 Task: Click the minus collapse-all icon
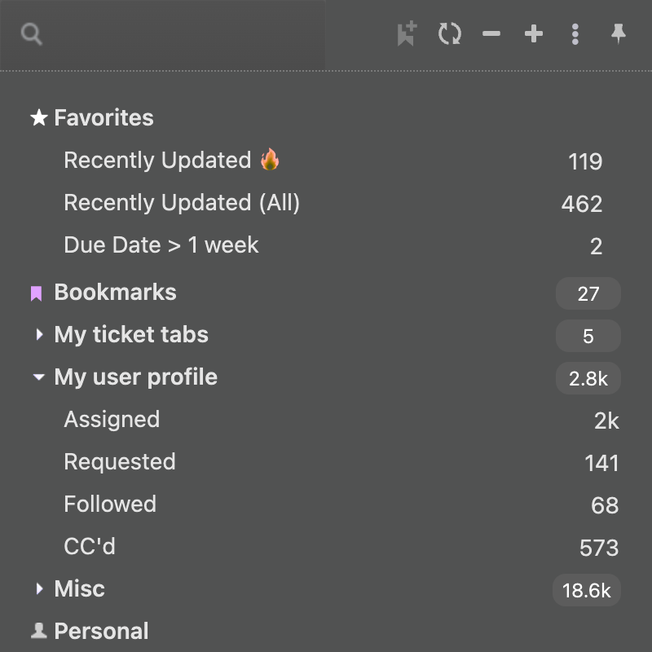491,33
